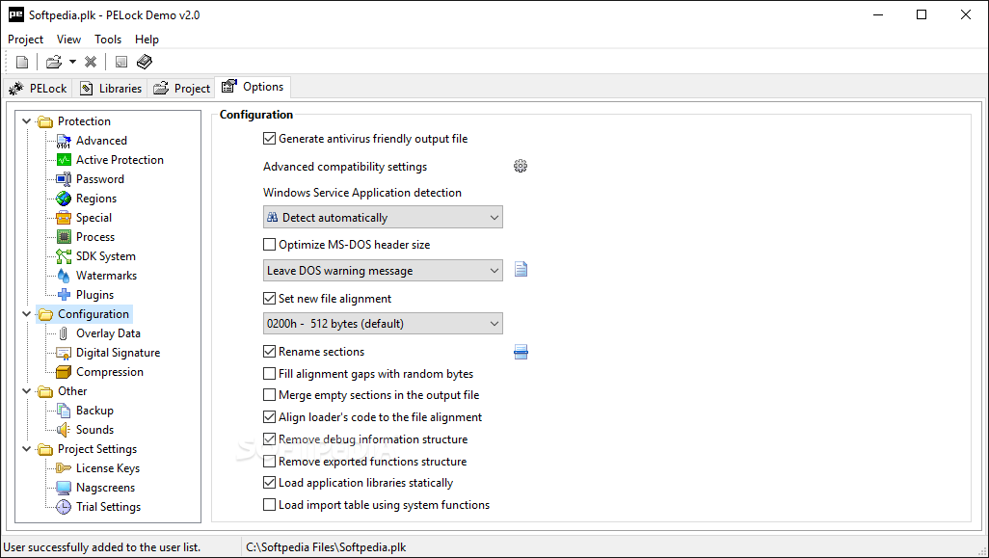
Task: Open the Process chip icon
Action: [x=64, y=237]
